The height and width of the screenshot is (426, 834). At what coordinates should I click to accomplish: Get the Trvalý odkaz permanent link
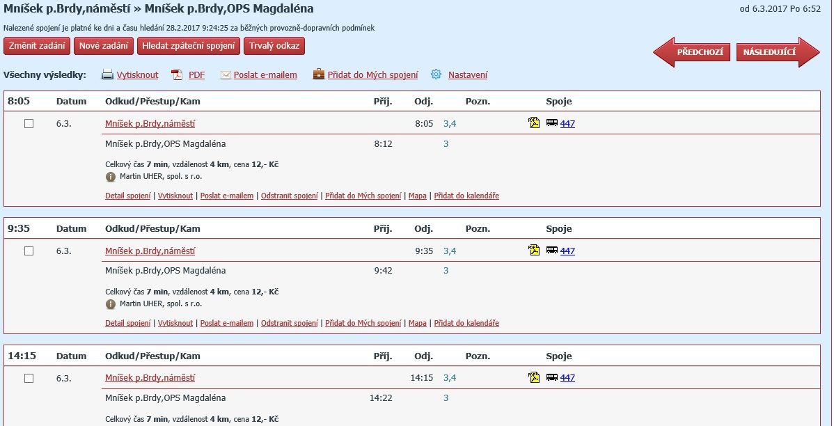pos(274,46)
